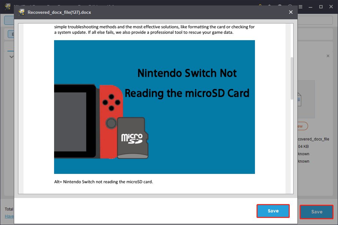Click the preview dialog's vertical scrollbar thumb
The width and height of the screenshot is (338, 225).
292,78
